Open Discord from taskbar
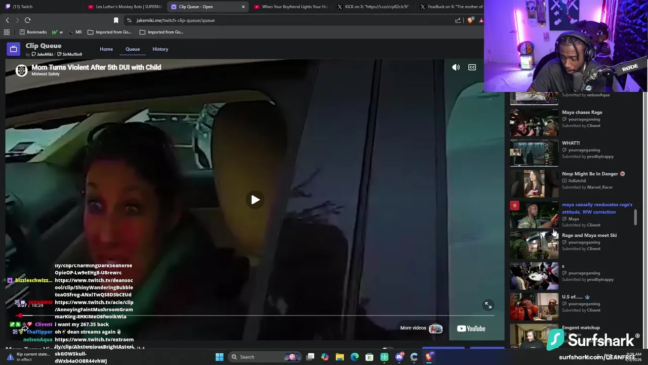This screenshot has height=365, width=648. (399, 357)
